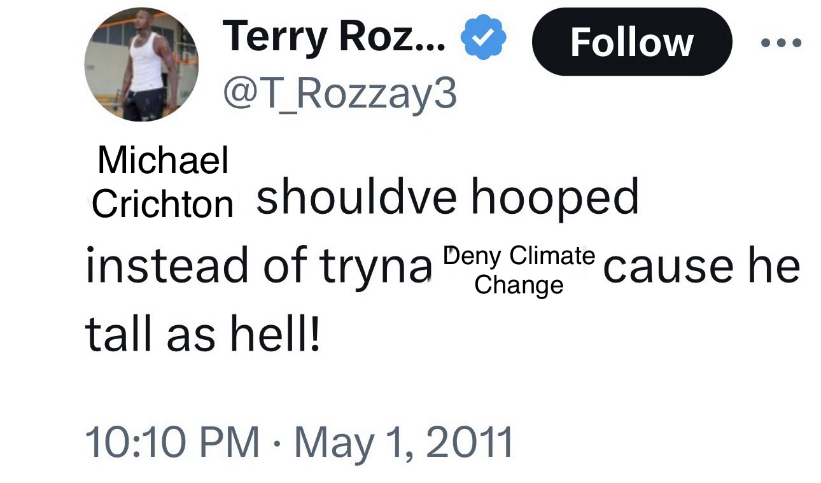Screen dimensions: 821x483
Task: Click the small word Change in the overlay
Action: coord(519,284)
